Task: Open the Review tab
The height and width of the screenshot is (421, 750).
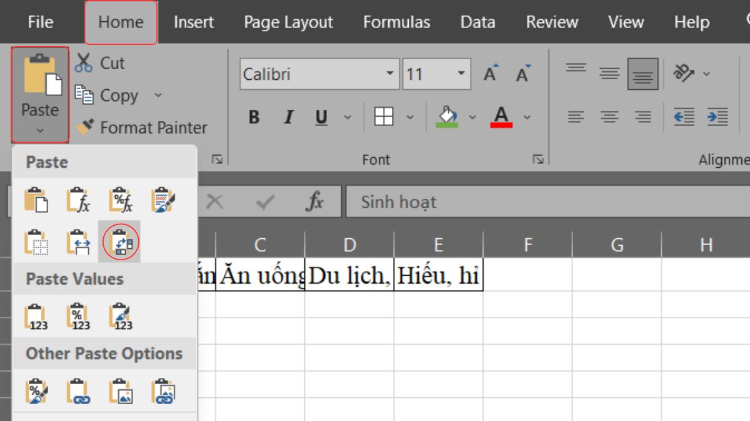Action: pyautogui.click(x=552, y=21)
